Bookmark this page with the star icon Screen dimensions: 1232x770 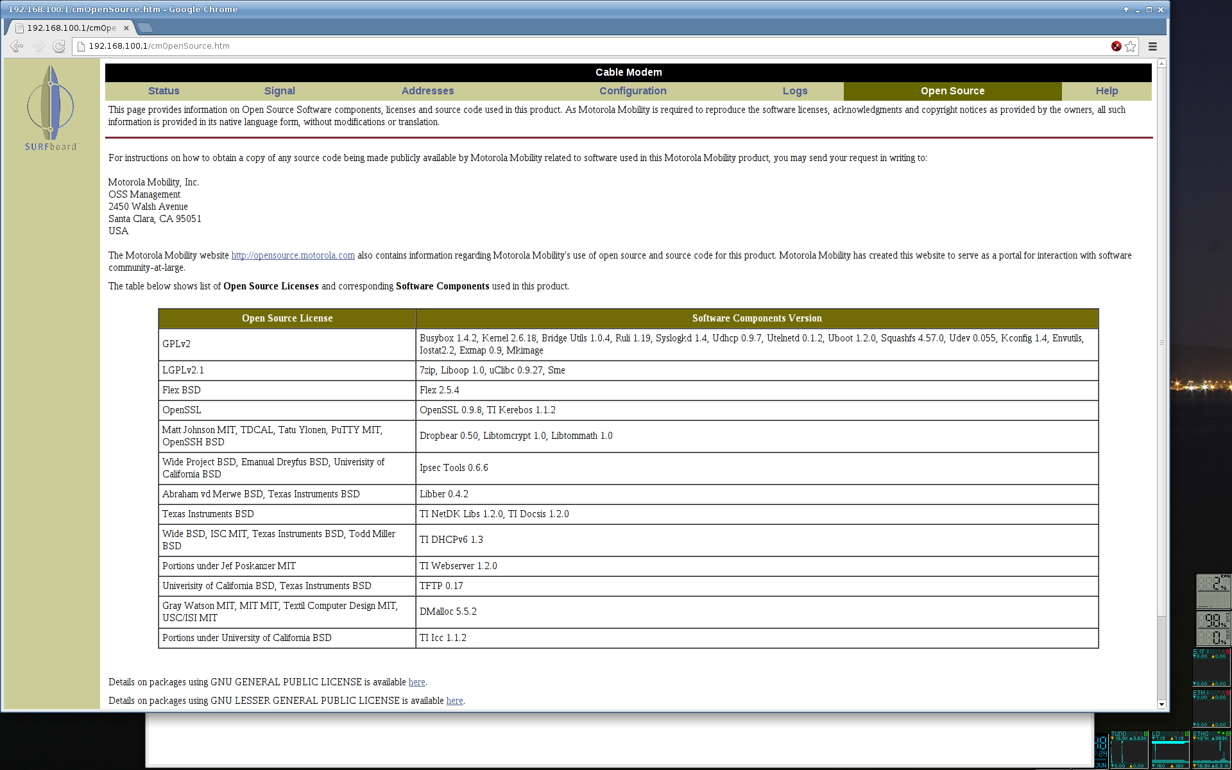pos(1131,46)
